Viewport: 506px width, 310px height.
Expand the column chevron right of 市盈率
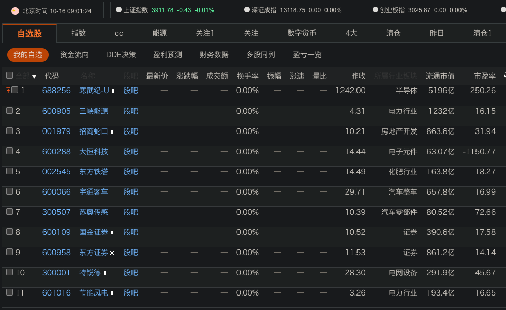tap(504, 76)
